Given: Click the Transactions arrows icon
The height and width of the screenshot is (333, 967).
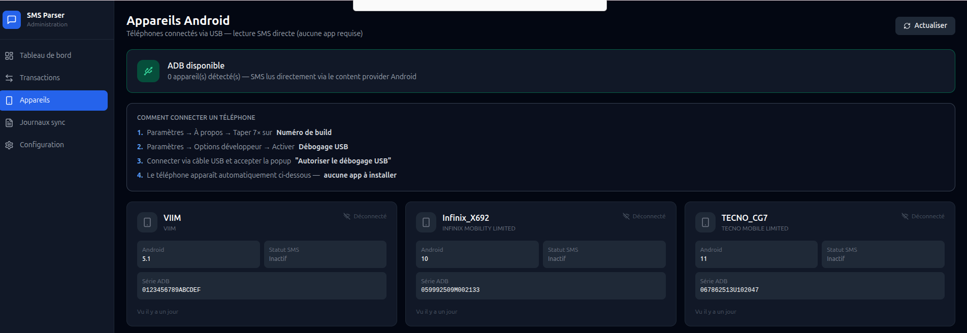Looking at the screenshot, I should click(x=9, y=78).
